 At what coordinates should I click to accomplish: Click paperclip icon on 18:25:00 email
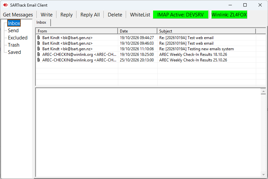[x=39, y=55]
